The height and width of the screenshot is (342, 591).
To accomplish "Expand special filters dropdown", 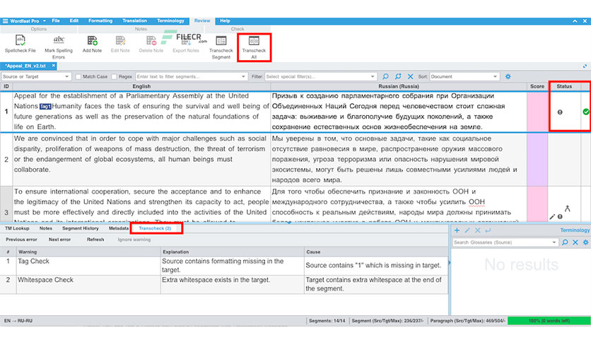I will pyautogui.click(x=321, y=76).
